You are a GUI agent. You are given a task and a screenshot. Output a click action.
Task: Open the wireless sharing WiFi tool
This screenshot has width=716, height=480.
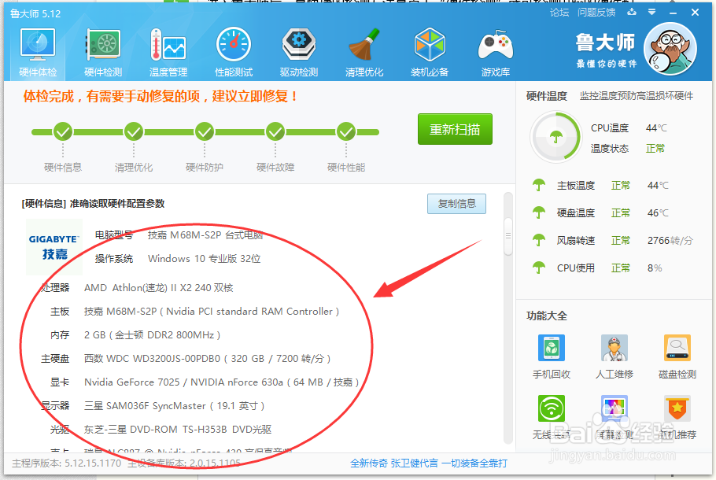pyautogui.click(x=552, y=408)
